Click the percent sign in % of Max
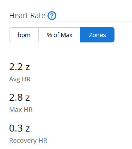132x149 pixels. coord(49,35)
